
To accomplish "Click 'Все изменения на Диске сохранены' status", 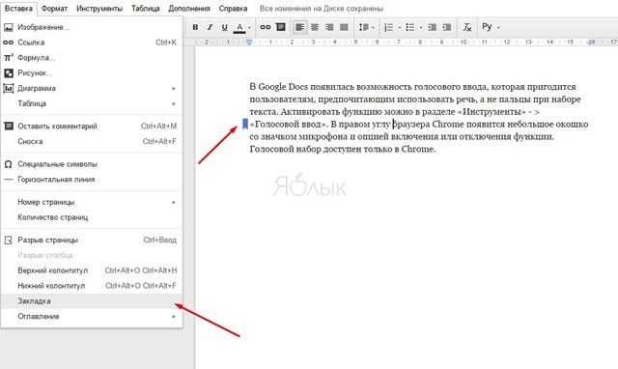I will pyautogui.click(x=322, y=9).
